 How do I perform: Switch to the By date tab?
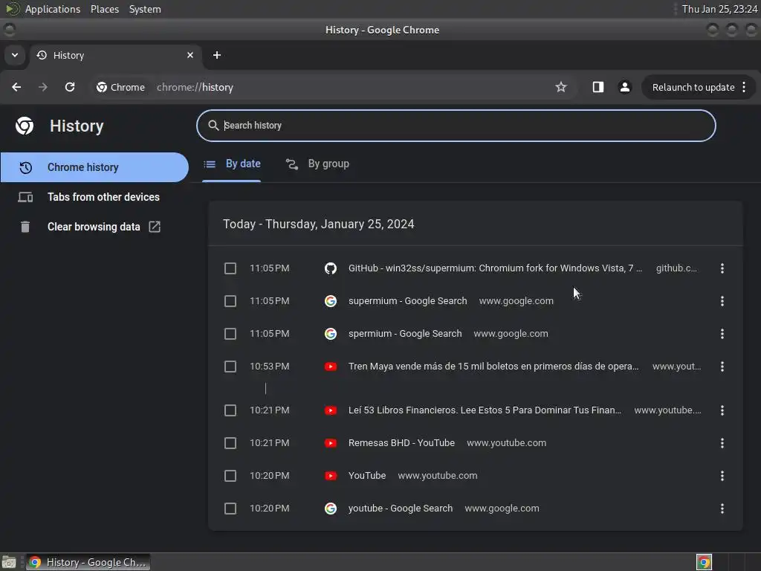point(232,164)
